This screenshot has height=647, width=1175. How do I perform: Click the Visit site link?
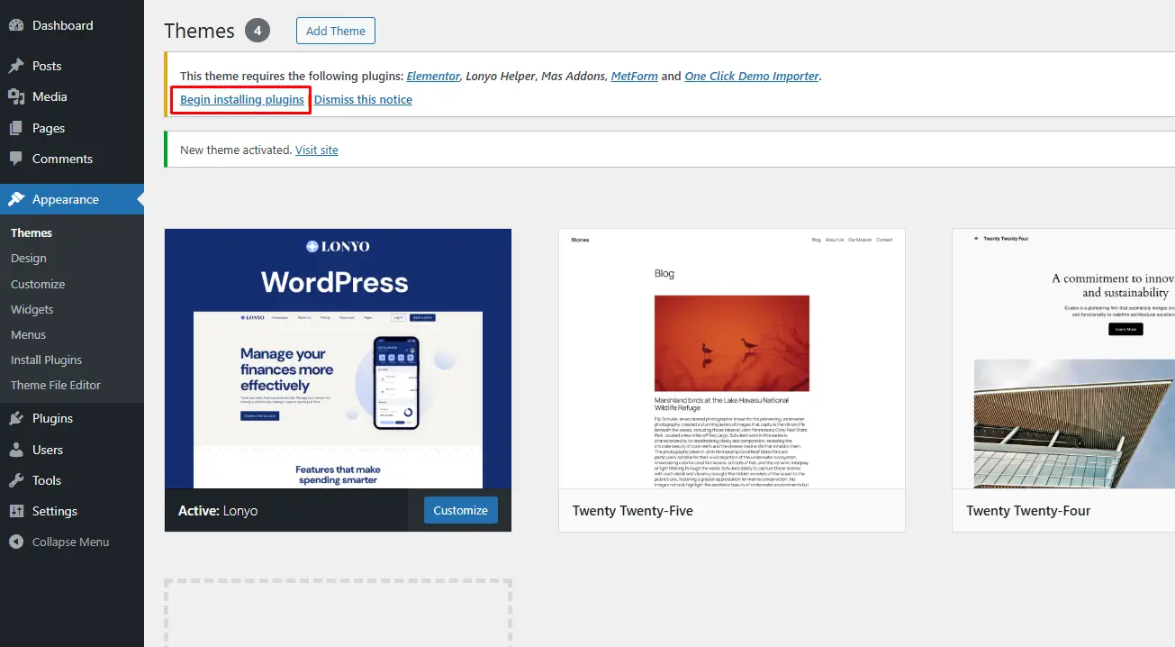pos(317,150)
